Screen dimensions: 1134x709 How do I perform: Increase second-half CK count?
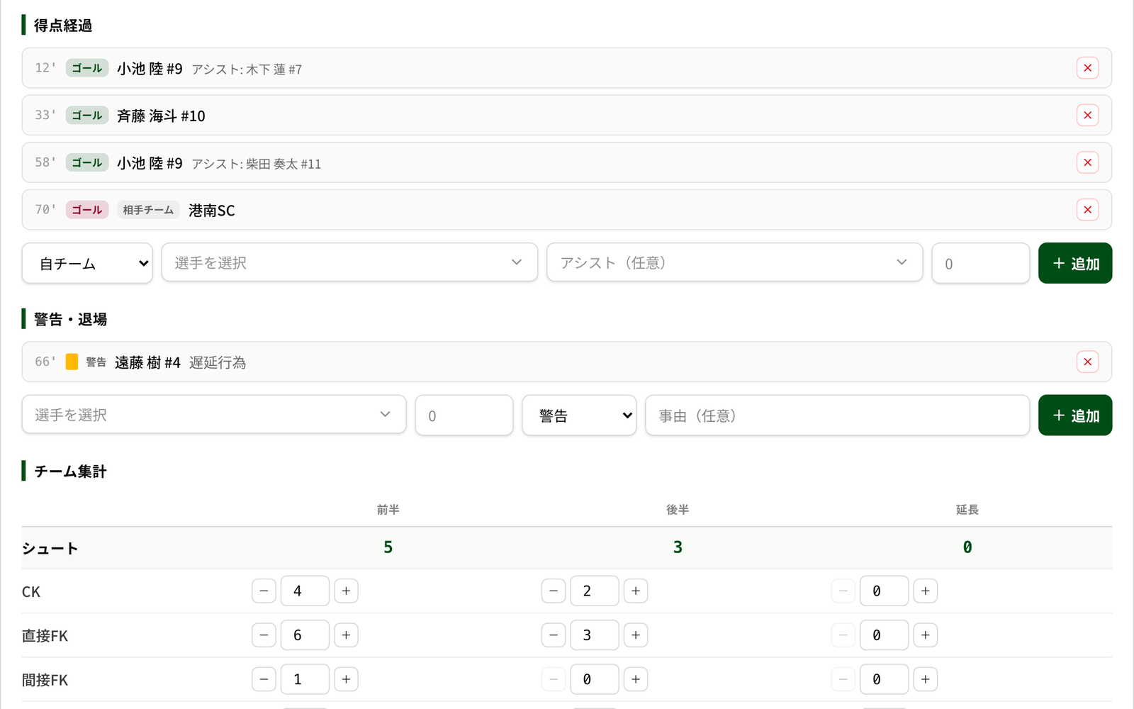tap(636, 591)
